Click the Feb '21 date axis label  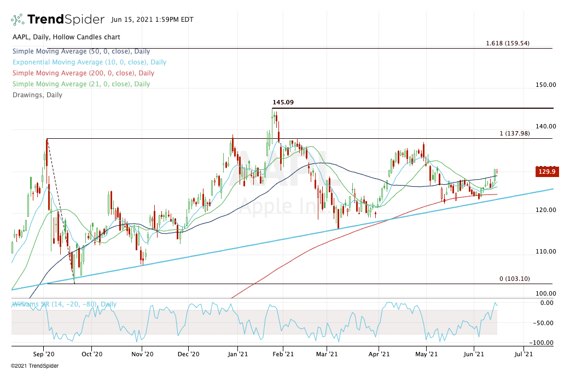(283, 354)
